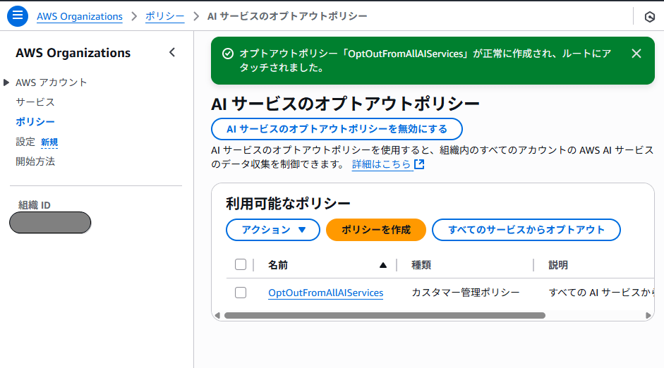Click the AWS アカウント sidebar label
664x368 pixels.
52,82
